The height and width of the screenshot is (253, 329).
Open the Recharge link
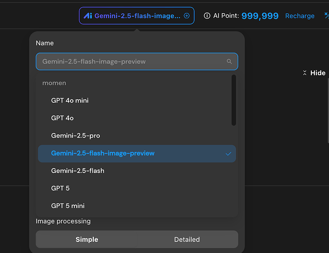(300, 16)
